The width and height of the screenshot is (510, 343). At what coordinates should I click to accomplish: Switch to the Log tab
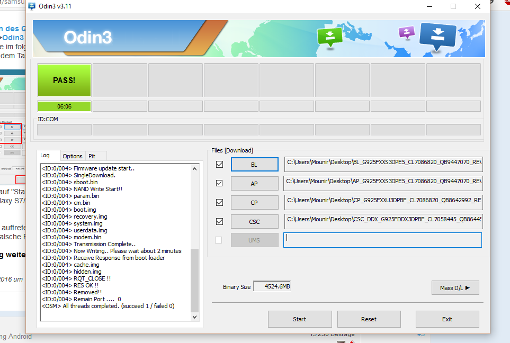click(45, 156)
